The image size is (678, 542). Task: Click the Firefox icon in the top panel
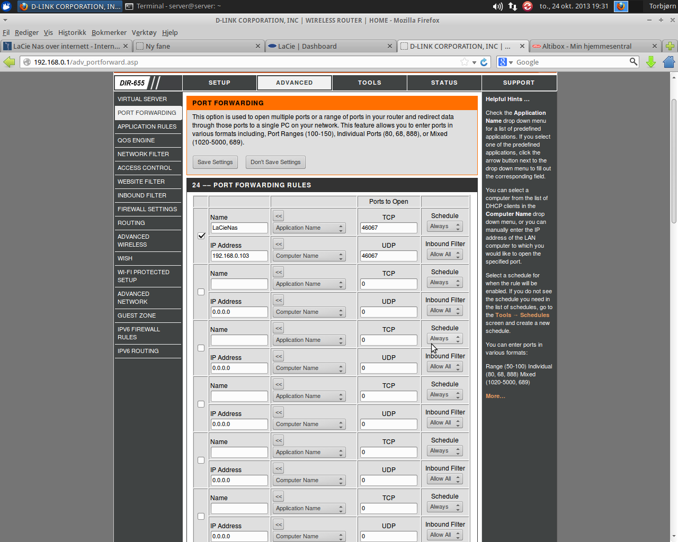621,6
